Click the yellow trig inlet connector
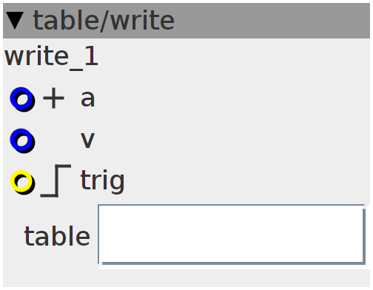 [22, 182]
